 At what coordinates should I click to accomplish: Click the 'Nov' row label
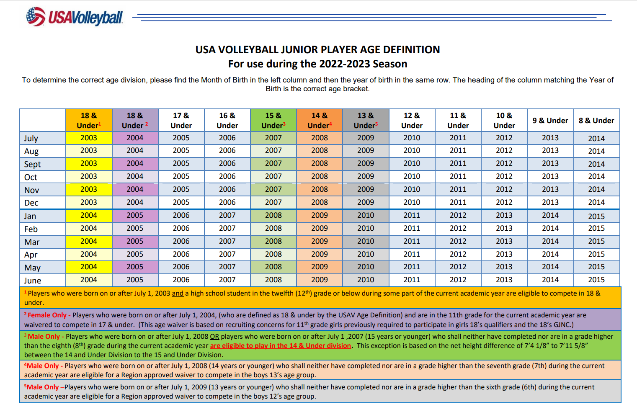[43, 190]
